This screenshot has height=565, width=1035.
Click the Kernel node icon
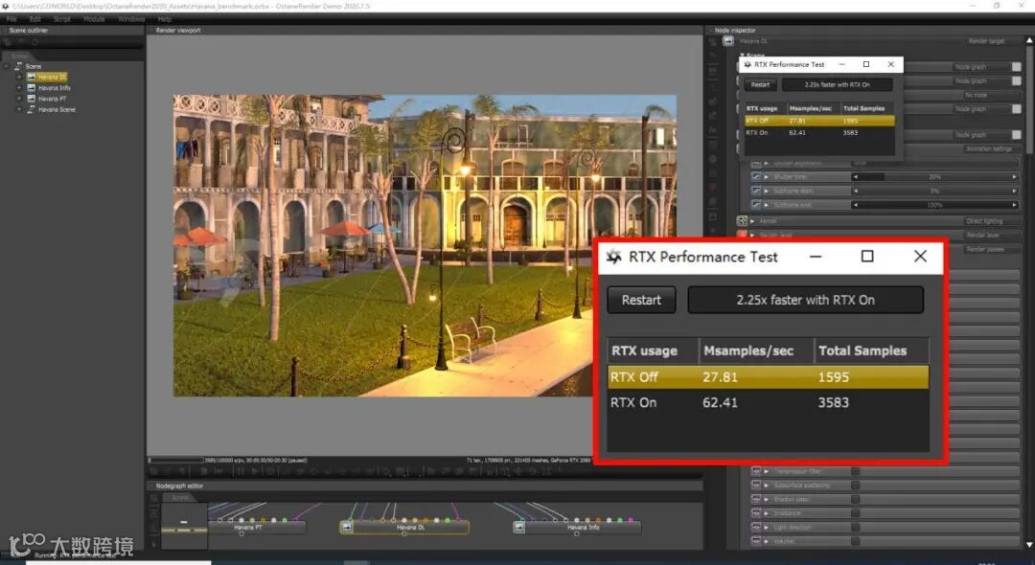[742, 221]
